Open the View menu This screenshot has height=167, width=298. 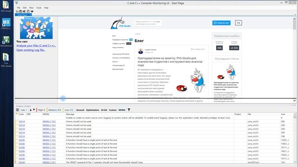click(x=31, y=8)
